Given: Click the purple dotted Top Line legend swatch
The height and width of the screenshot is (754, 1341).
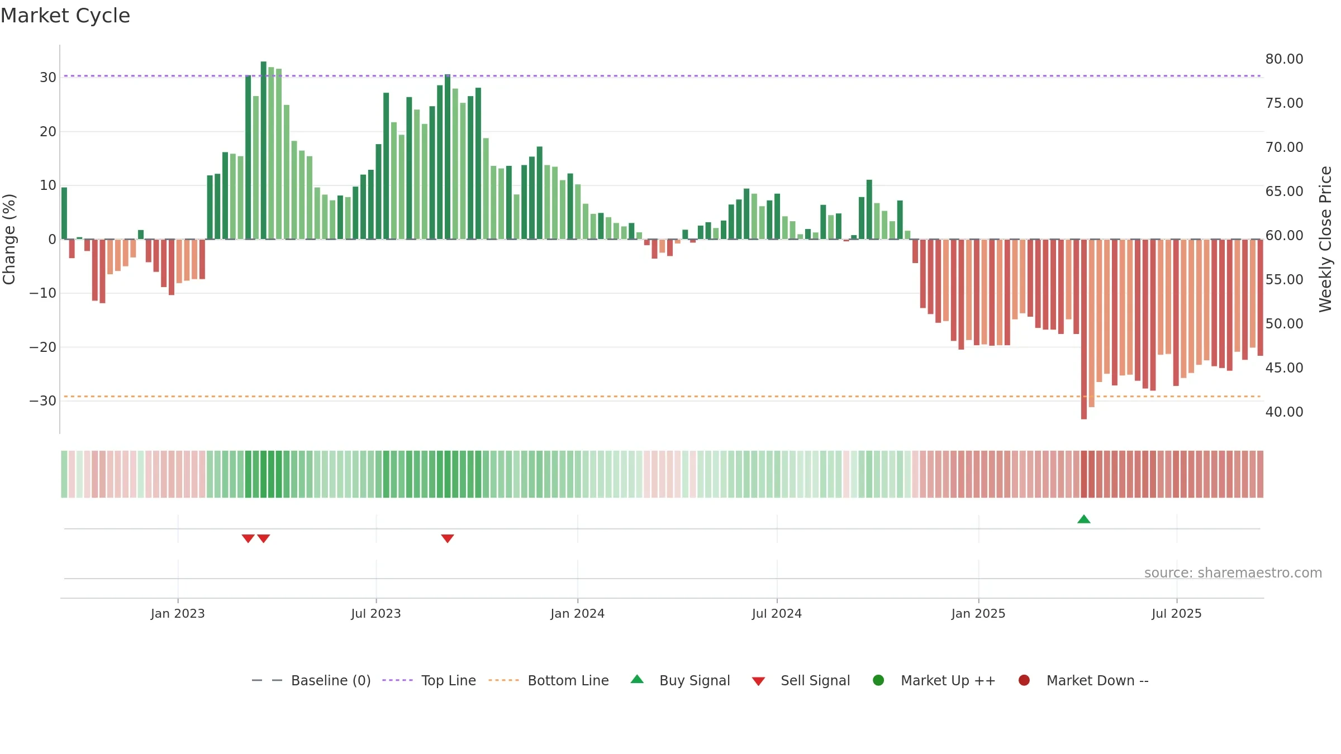Looking at the screenshot, I should [397, 680].
